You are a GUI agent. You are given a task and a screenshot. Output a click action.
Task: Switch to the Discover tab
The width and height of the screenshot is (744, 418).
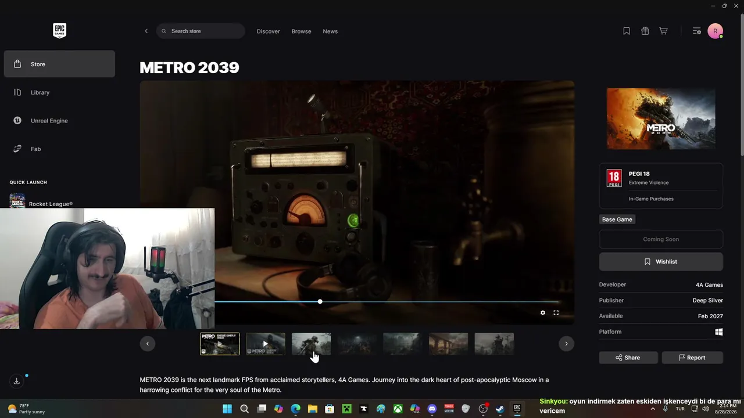click(x=269, y=31)
